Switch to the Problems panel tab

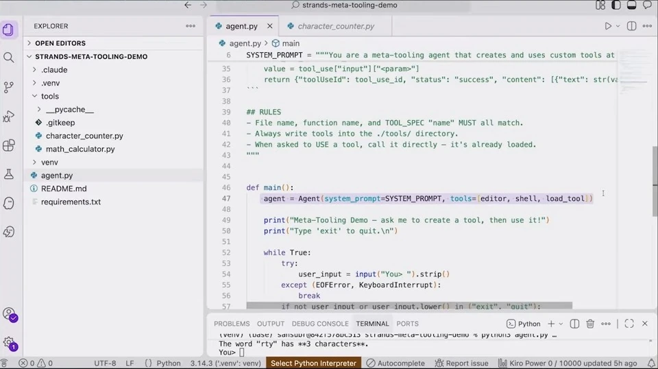pyautogui.click(x=232, y=324)
